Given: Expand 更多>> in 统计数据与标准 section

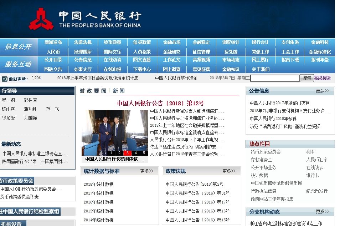Looking at the screenshot, I should [x=146, y=171].
